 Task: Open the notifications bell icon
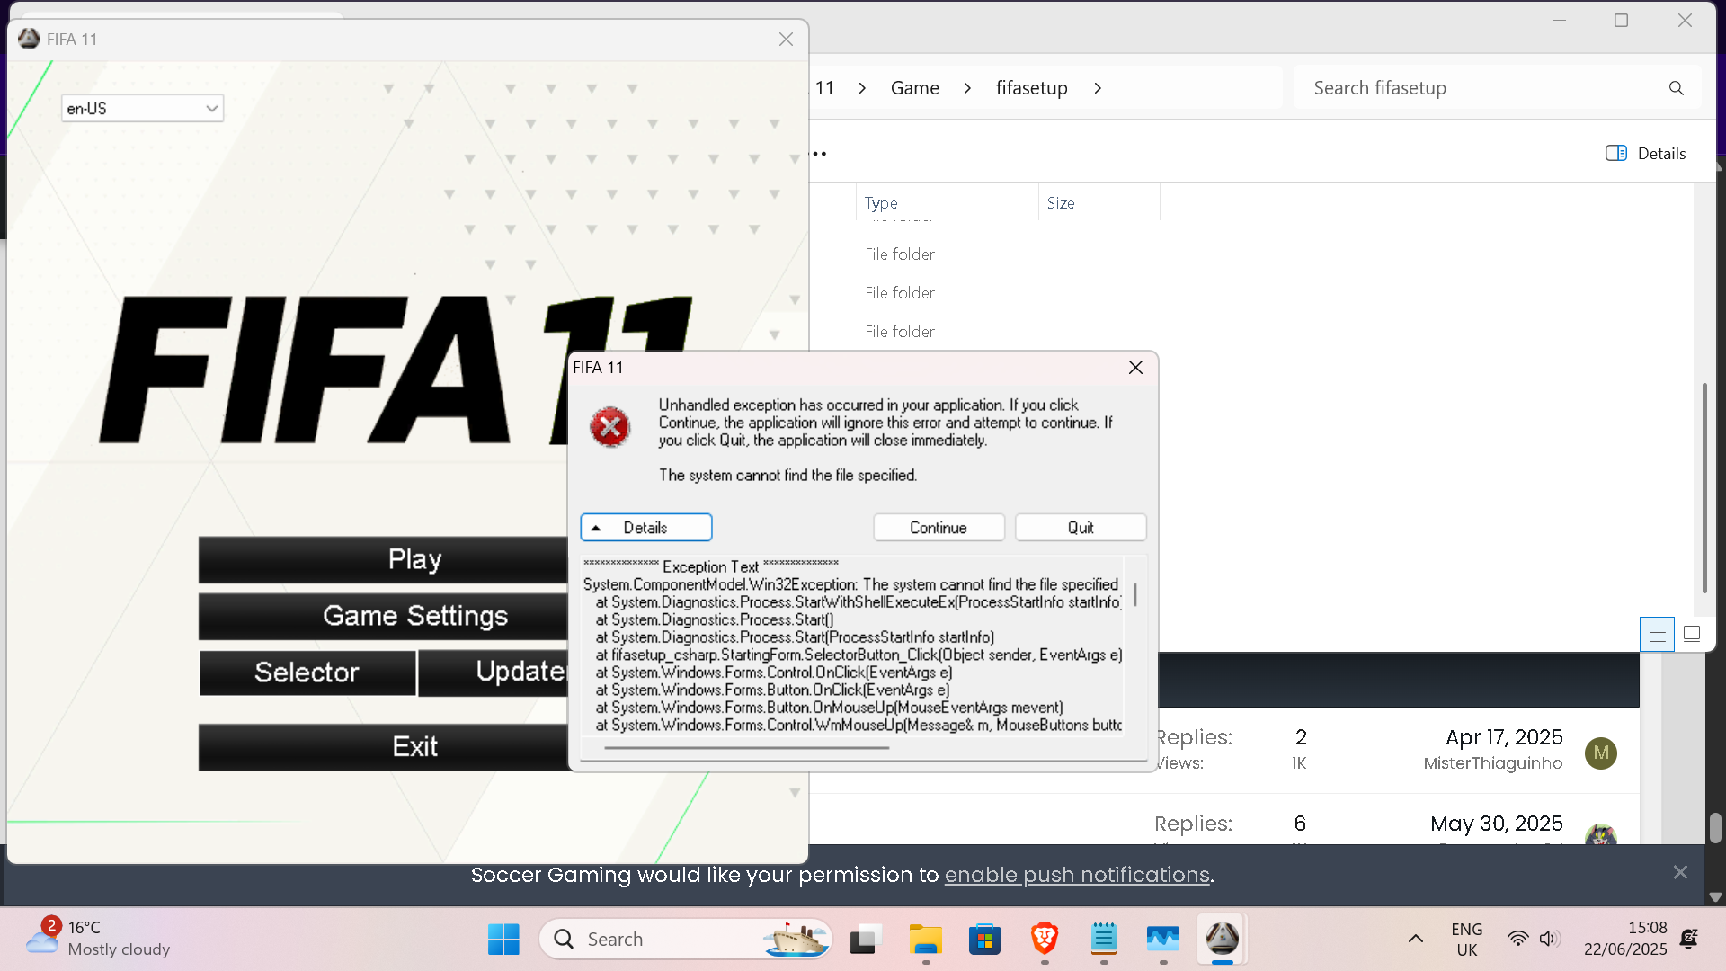coord(1689,940)
